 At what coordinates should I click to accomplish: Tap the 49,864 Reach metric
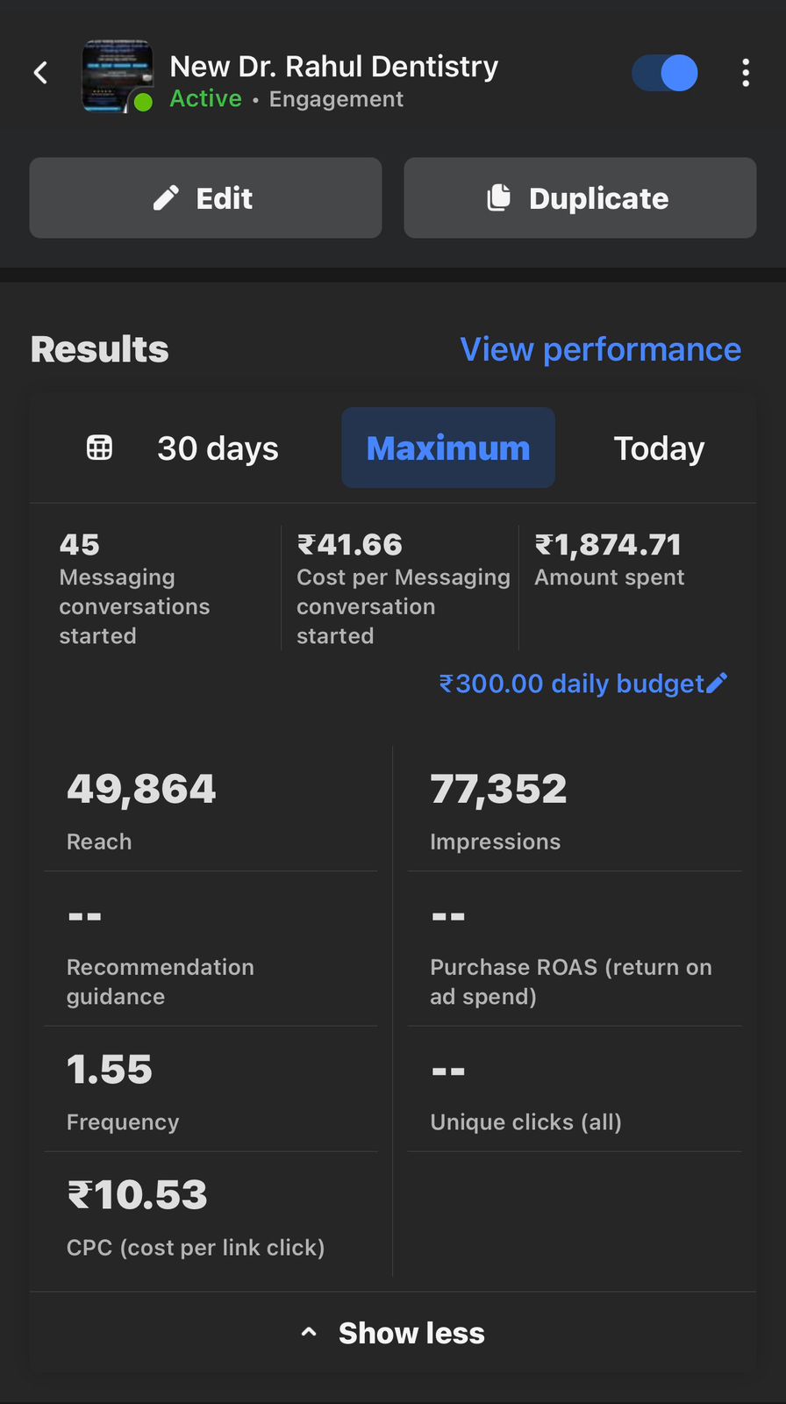tap(141, 809)
